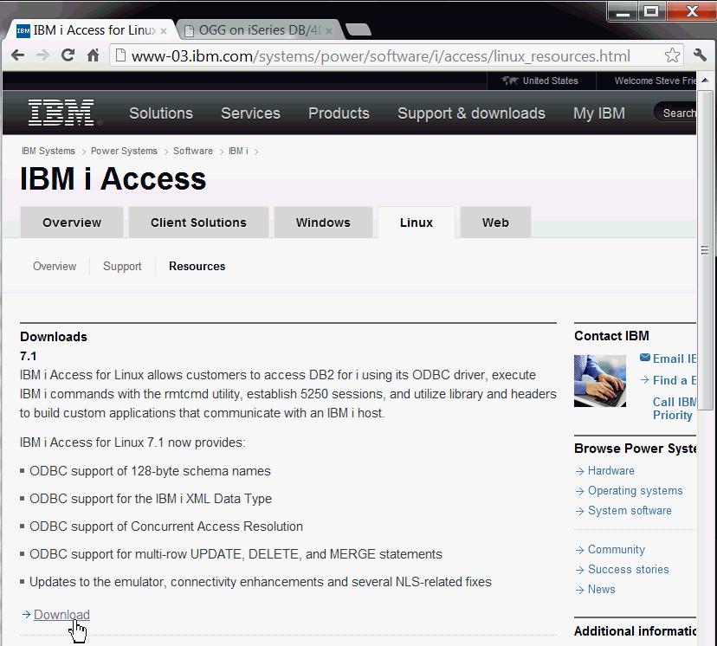
Task: Open the contact IBM photo thumbnail
Action: 600,381
